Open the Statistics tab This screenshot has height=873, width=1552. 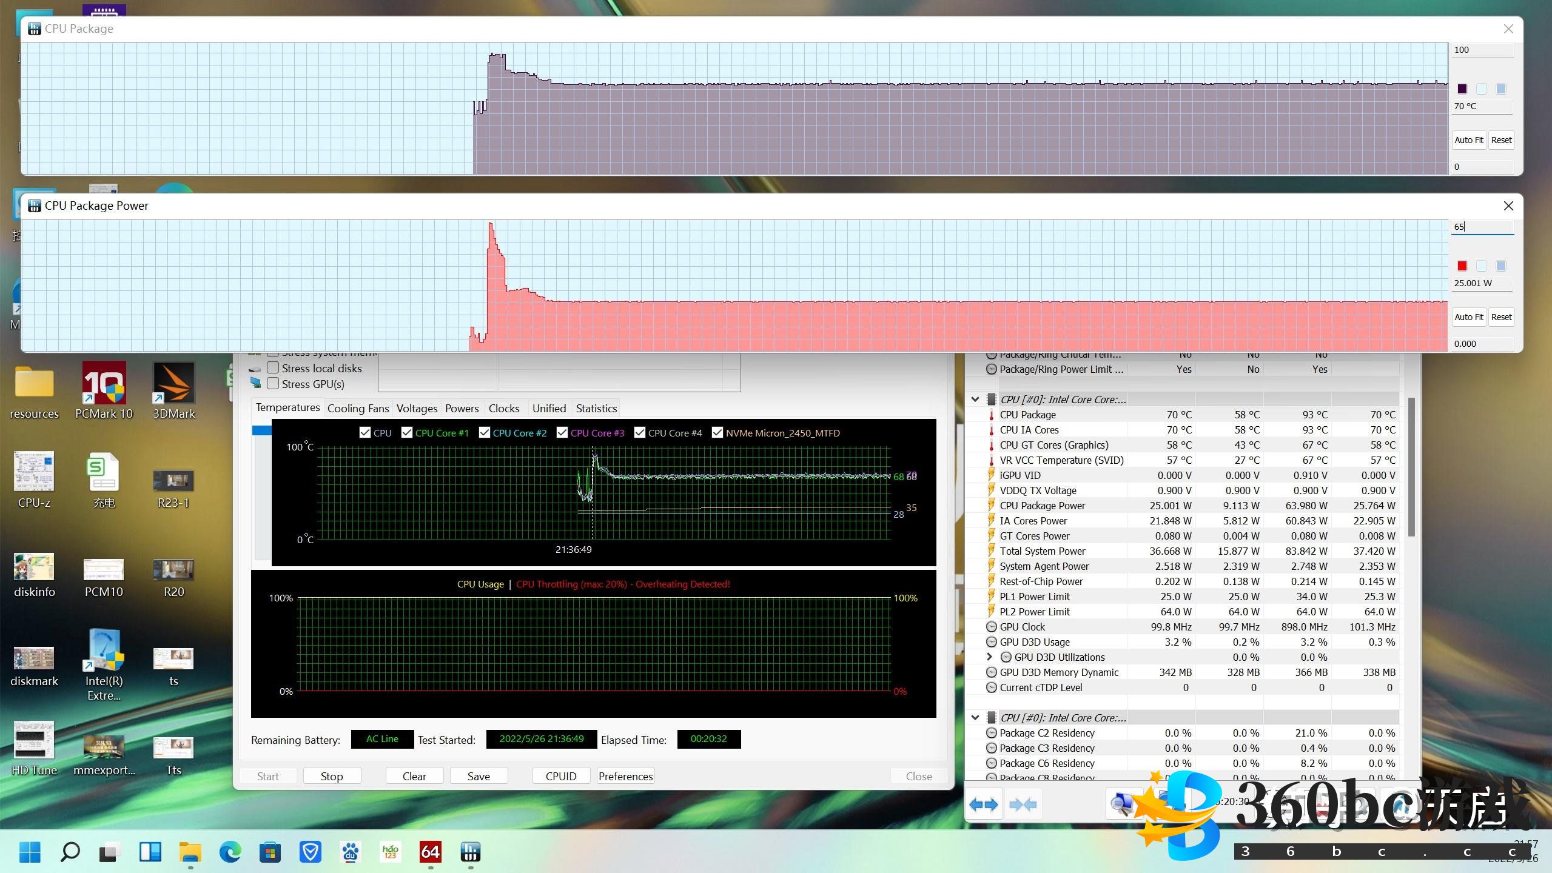click(x=596, y=409)
